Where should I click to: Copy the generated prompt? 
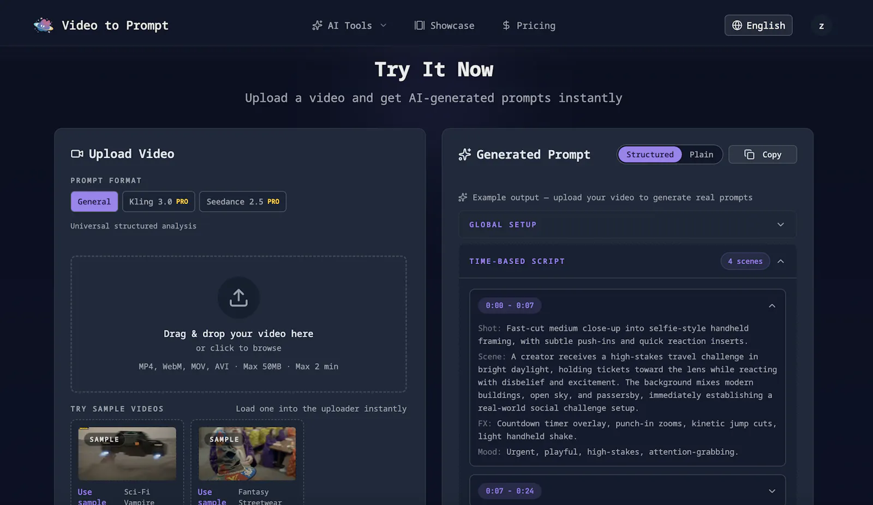[x=763, y=154]
